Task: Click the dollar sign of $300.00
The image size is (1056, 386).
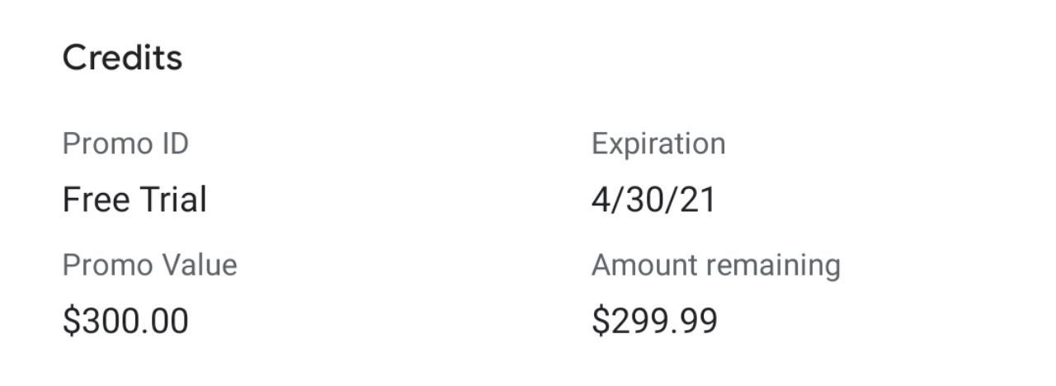Action: pyautogui.click(x=72, y=321)
